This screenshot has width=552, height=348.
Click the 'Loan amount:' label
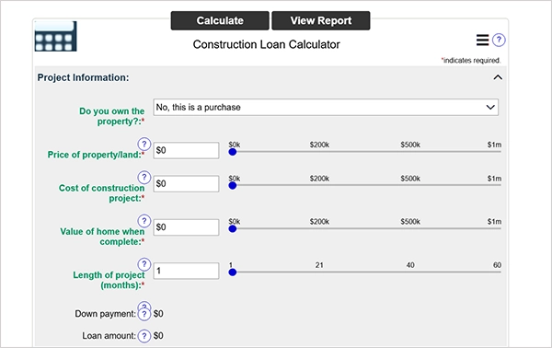click(109, 336)
